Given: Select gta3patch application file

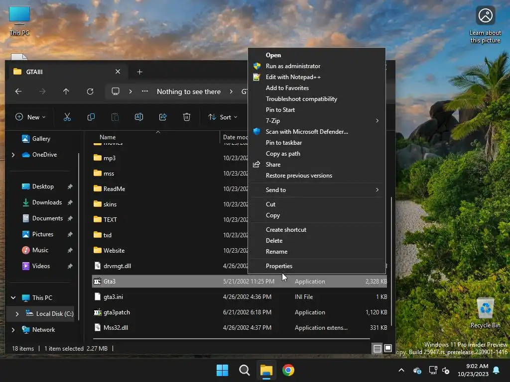Looking at the screenshot, I should click(117, 312).
